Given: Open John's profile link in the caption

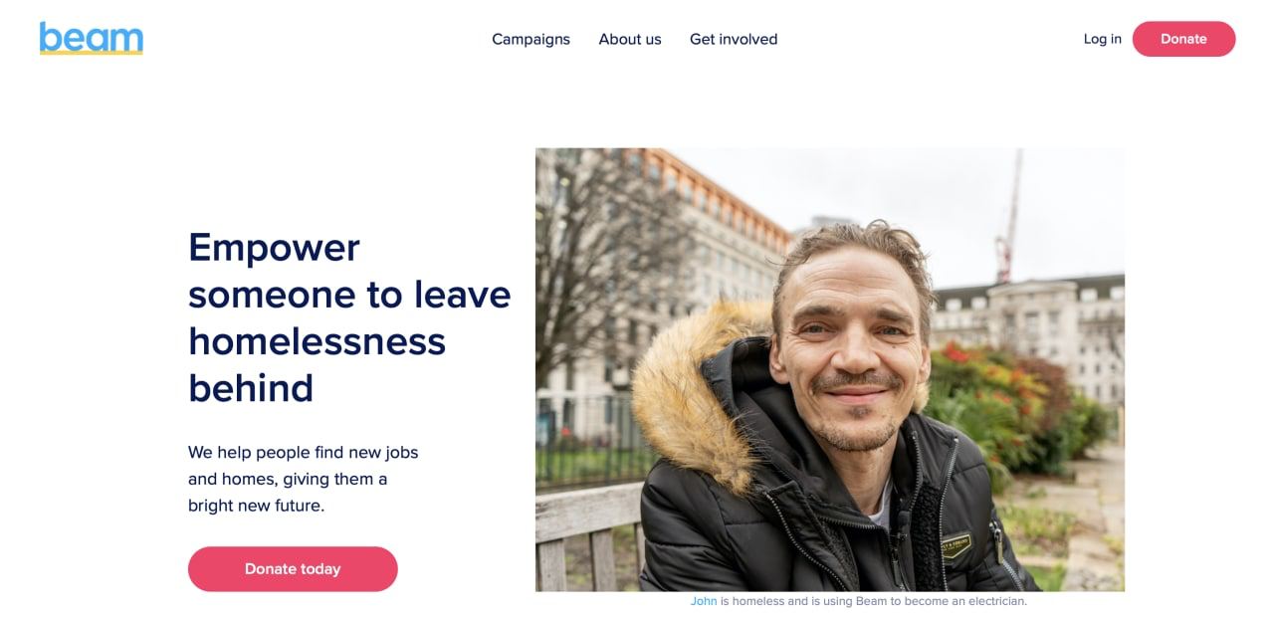Looking at the screenshot, I should click(x=704, y=601).
